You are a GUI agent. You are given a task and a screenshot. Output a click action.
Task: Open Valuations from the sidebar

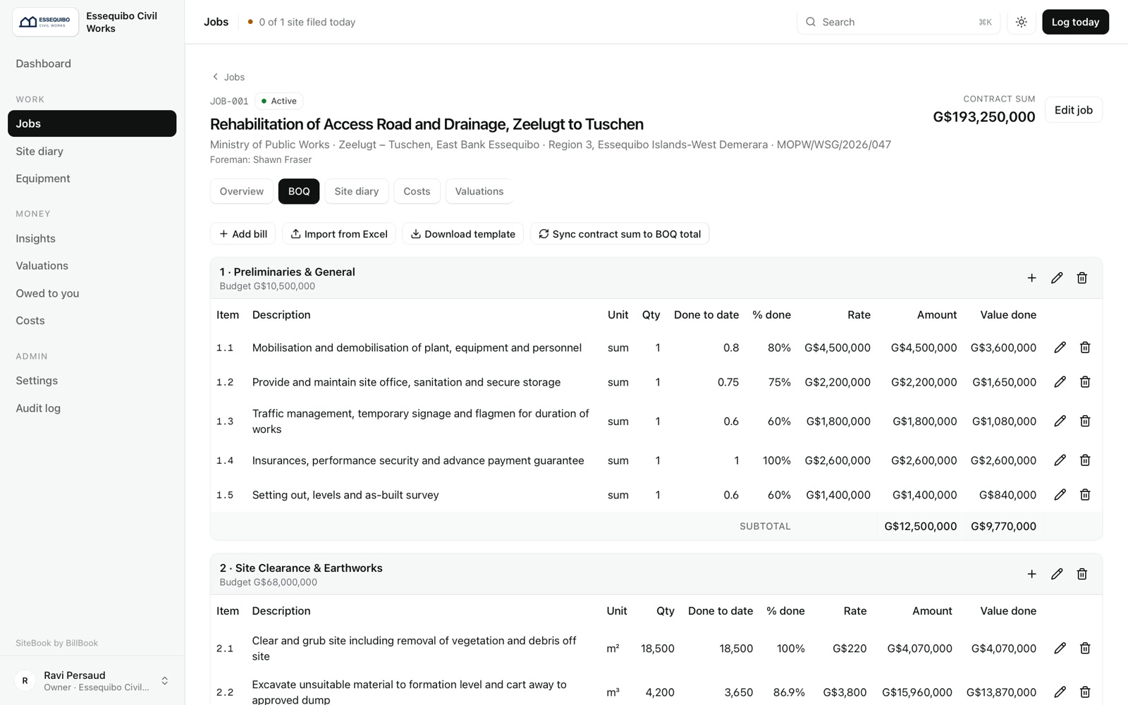click(92, 266)
